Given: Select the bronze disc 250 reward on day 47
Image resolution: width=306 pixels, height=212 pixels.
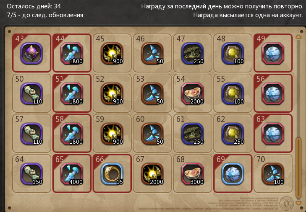Looking at the screenshot, I should (x=192, y=53).
